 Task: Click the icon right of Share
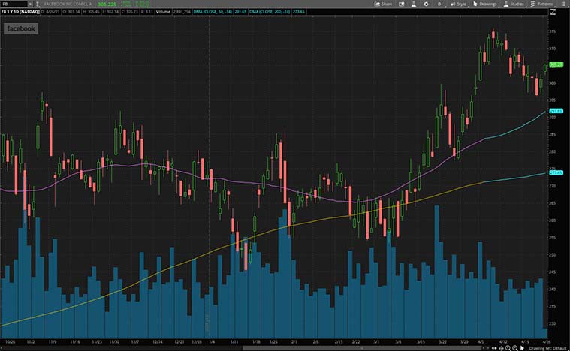tap(400, 4)
